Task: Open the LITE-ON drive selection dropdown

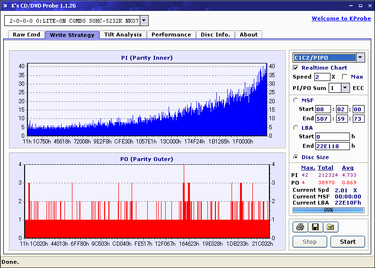Action: (x=144, y=21)
